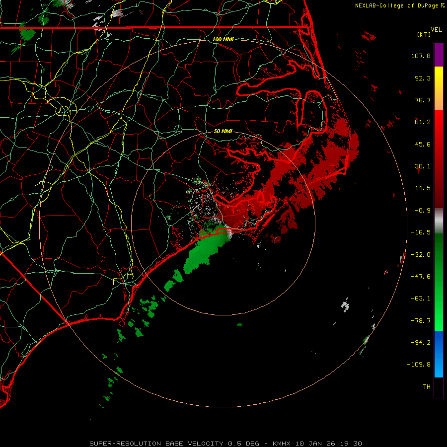Click the -78.7 legend value

click(421, 321)
